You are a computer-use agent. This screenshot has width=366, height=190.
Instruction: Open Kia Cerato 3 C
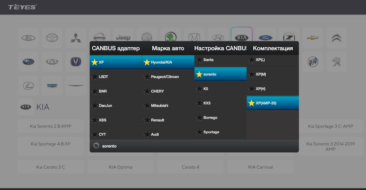(50, 167)
